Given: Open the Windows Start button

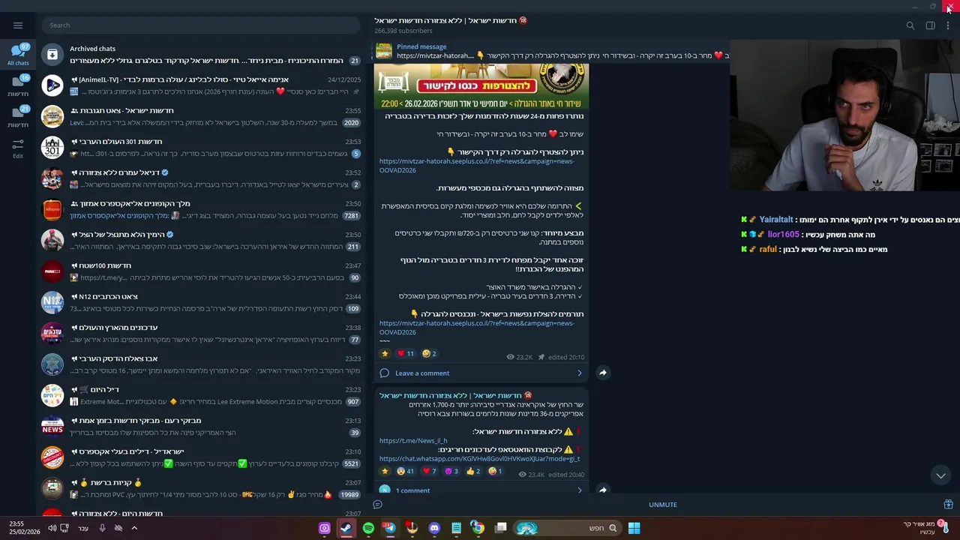Looking at the screenshot, I should coord(634,528).
